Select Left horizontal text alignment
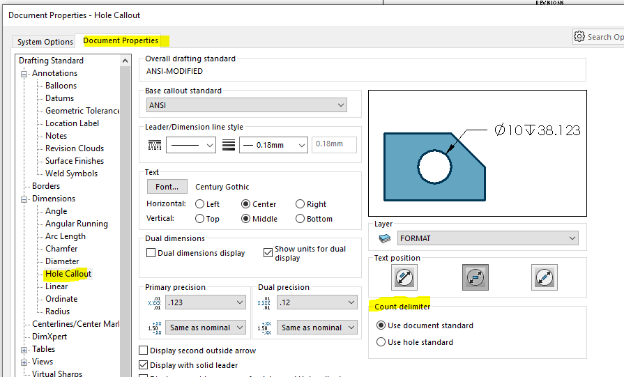624x377 pixels. 200,204
